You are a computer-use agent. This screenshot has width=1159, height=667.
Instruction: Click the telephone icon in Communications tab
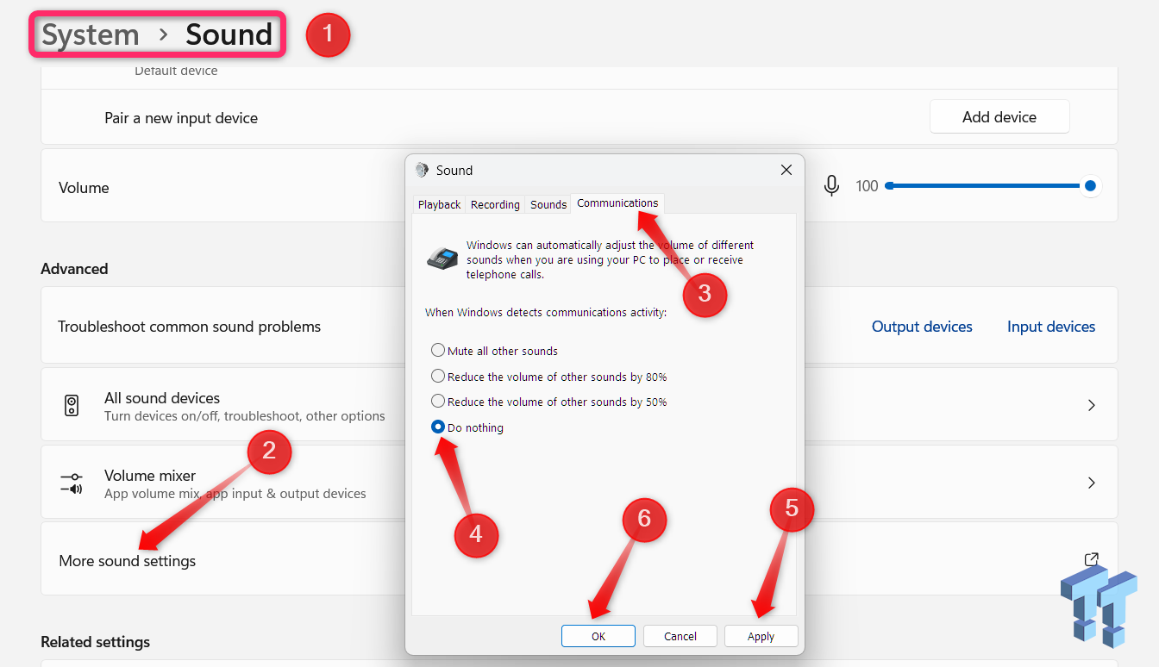pos(442,258)
